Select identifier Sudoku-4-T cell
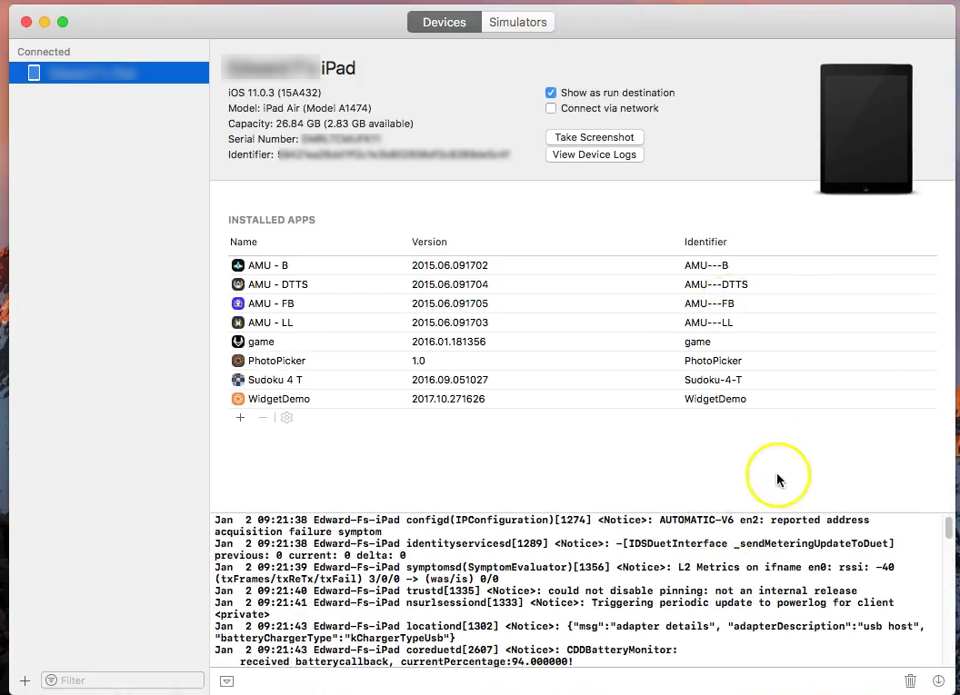 713,380
